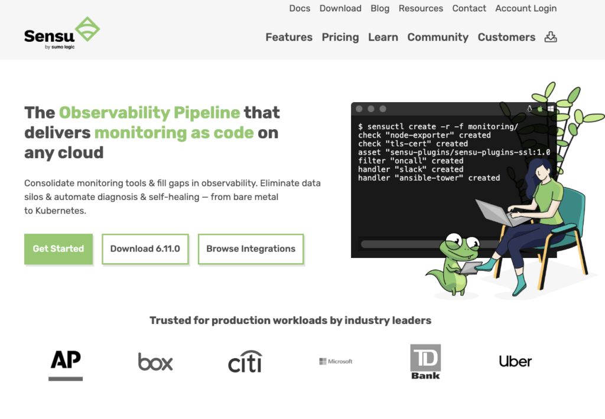Screen dimensions: 605x419
Task: Click the AP logo
Action: point(66,365)
